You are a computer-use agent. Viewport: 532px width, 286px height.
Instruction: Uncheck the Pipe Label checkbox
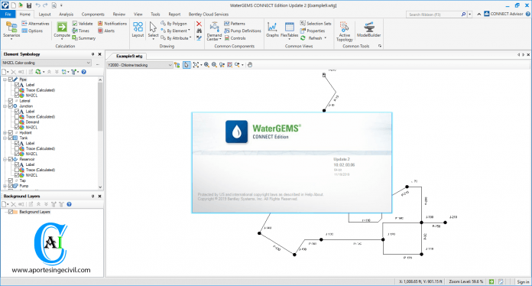17,85
